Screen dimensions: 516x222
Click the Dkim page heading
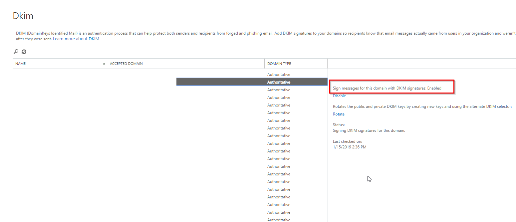[23, 16]
